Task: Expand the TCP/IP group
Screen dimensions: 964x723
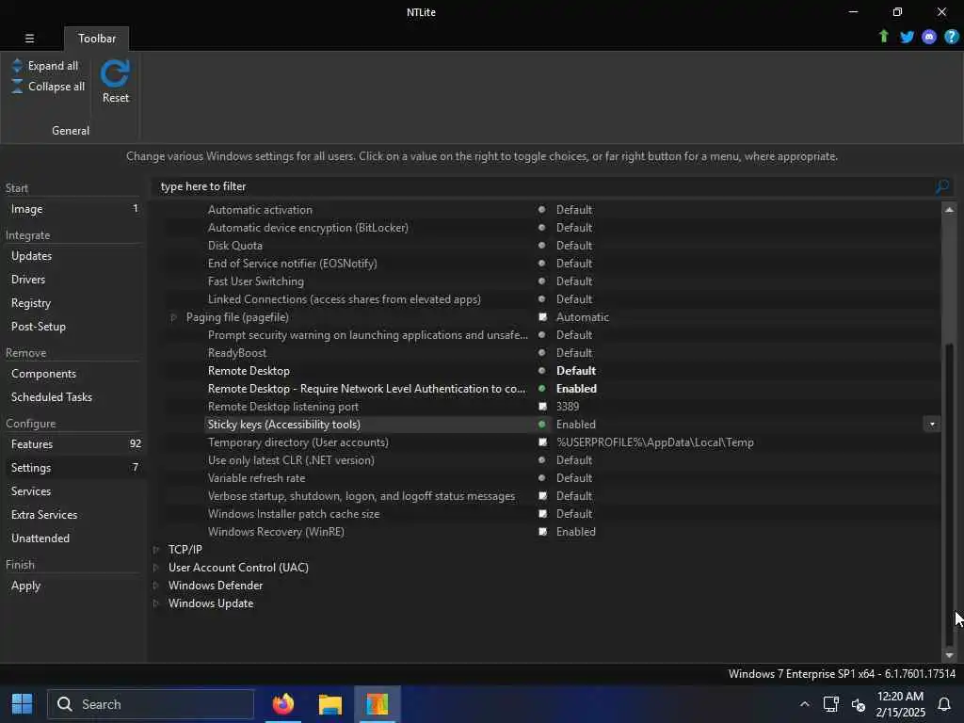Action: pos(155,550)
